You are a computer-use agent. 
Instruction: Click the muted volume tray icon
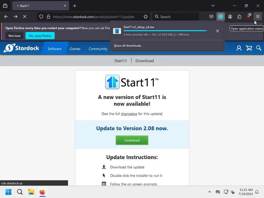coord(233,192)
